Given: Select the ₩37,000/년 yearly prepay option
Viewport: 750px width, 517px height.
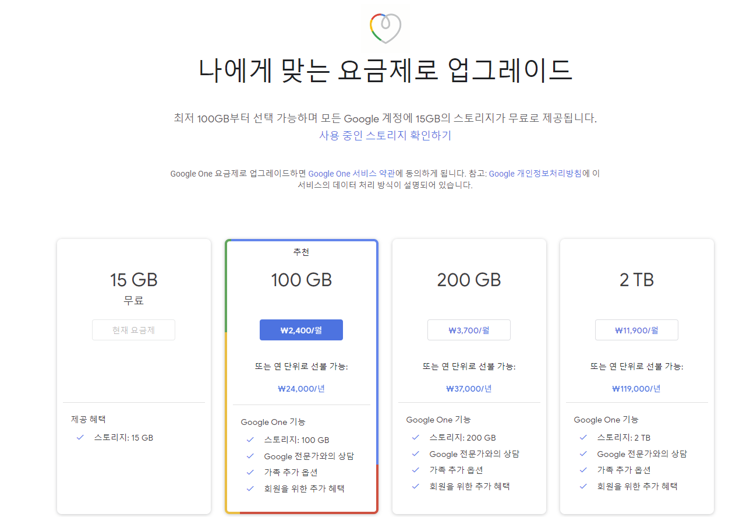Looking at the screenshot, I should tap(469, 389).
